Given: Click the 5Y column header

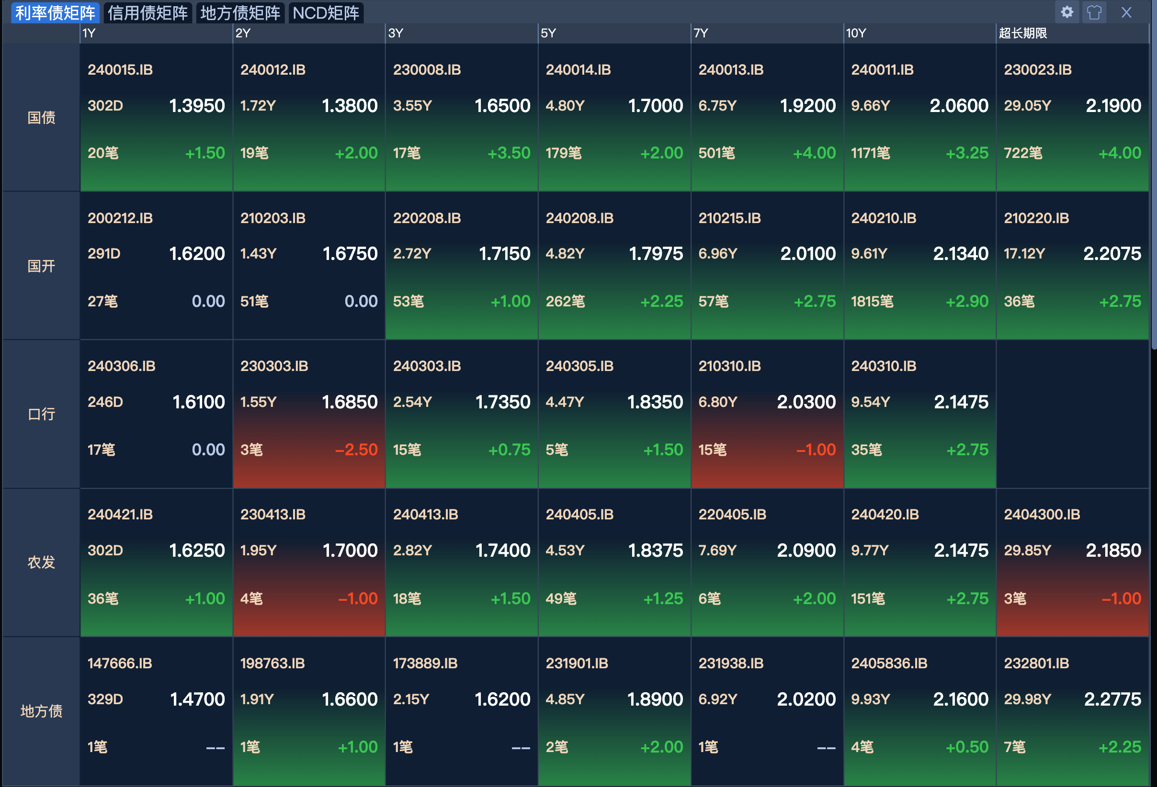Looking at the screenshot, I should 548,34.
